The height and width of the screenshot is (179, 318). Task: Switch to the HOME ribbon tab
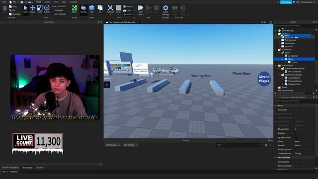click(x=38, y=2)
